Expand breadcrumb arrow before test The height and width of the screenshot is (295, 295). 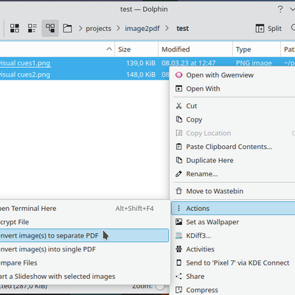(x=167, y=29)
